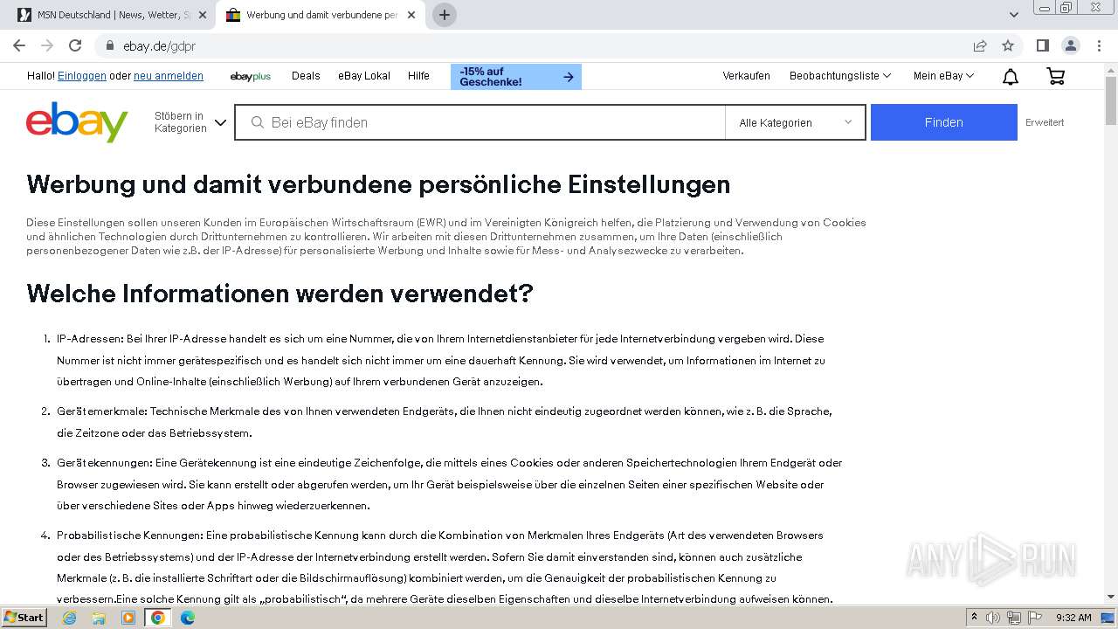Share this page icon in address bar

coord(980,45)
